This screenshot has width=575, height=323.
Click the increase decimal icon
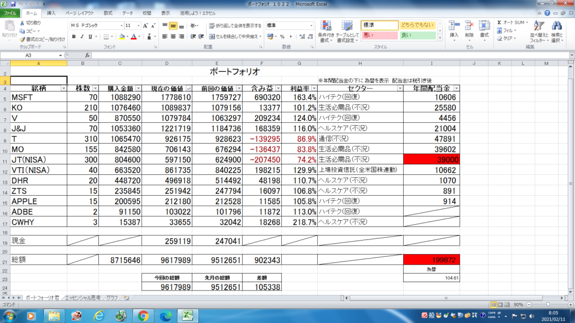coord(302,36)
